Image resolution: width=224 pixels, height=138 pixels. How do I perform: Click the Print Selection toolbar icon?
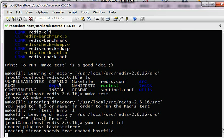(x=102, y=19)
